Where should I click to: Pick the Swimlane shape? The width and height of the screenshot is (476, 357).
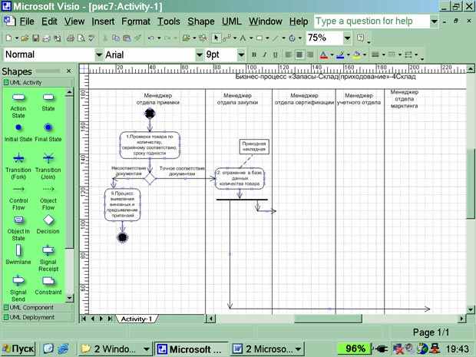(18, 254)
